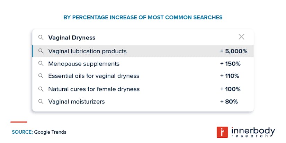The image size is (286, 143).
Task: Open the Google Trends source text
Action: (x=50, y=132)
